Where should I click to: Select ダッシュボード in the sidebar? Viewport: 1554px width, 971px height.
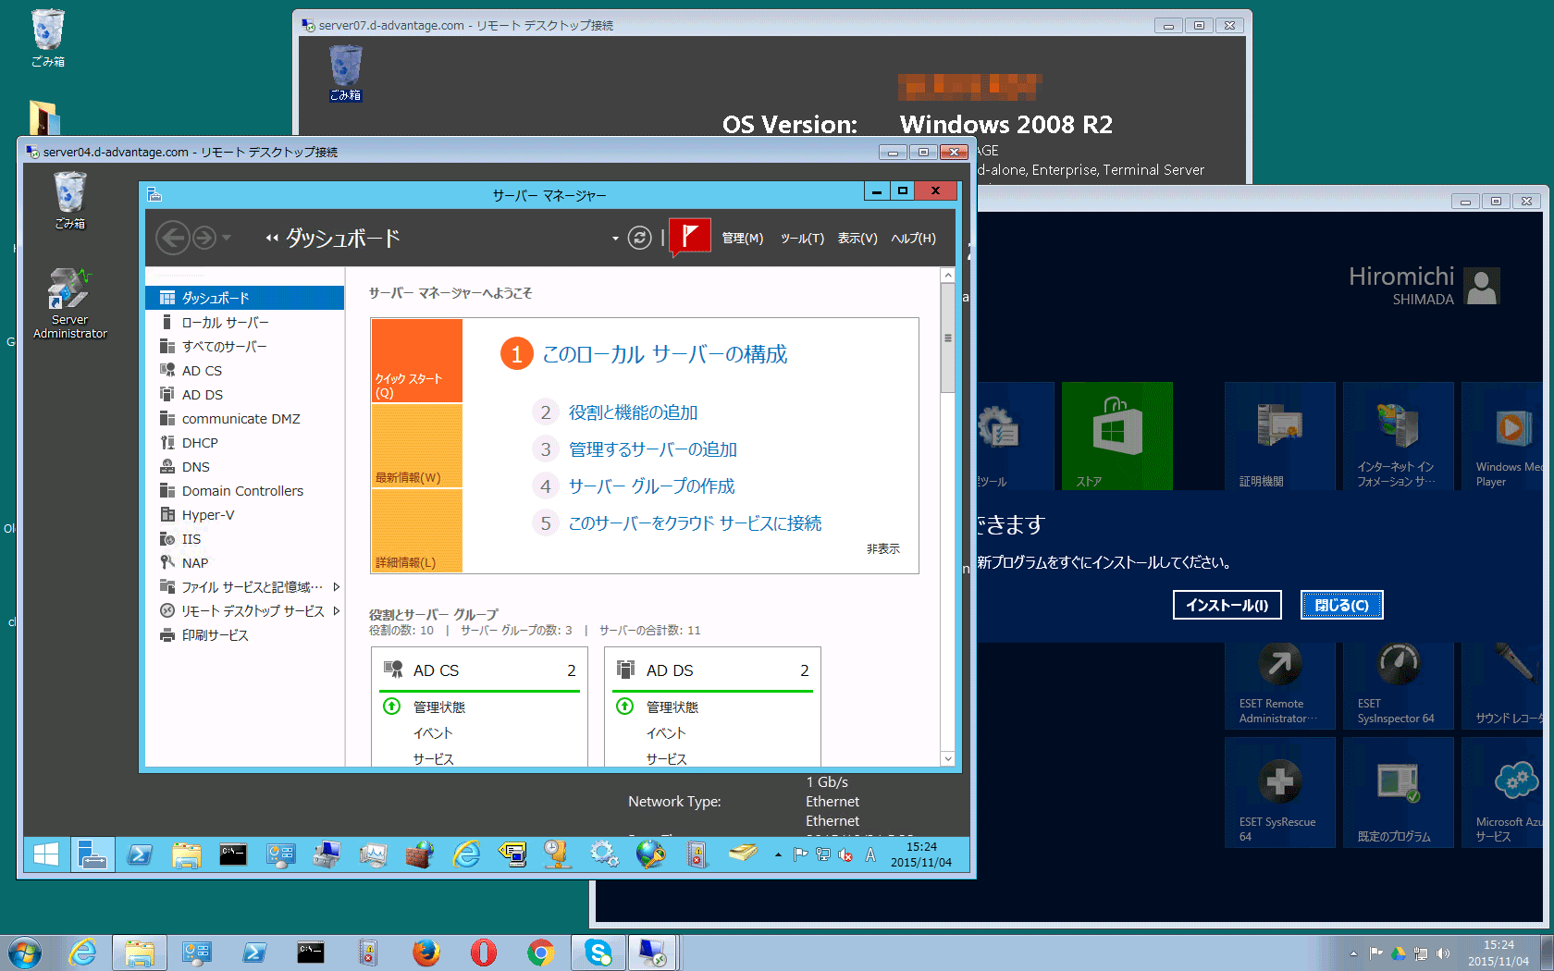point(244,298)
